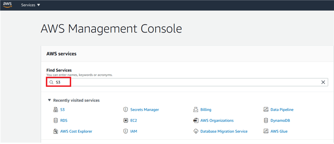This screenshot has height=144, width=334.
Task: Open the Database Migration Service link
Action: coord(224,131)
